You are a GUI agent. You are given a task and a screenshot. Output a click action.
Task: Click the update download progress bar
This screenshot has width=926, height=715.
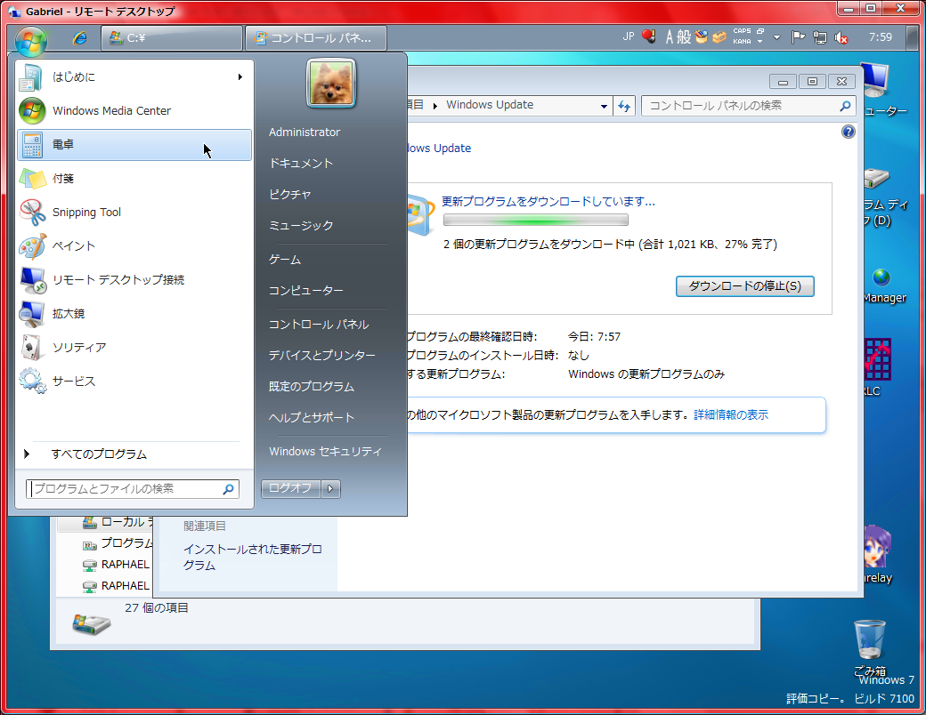536,220
